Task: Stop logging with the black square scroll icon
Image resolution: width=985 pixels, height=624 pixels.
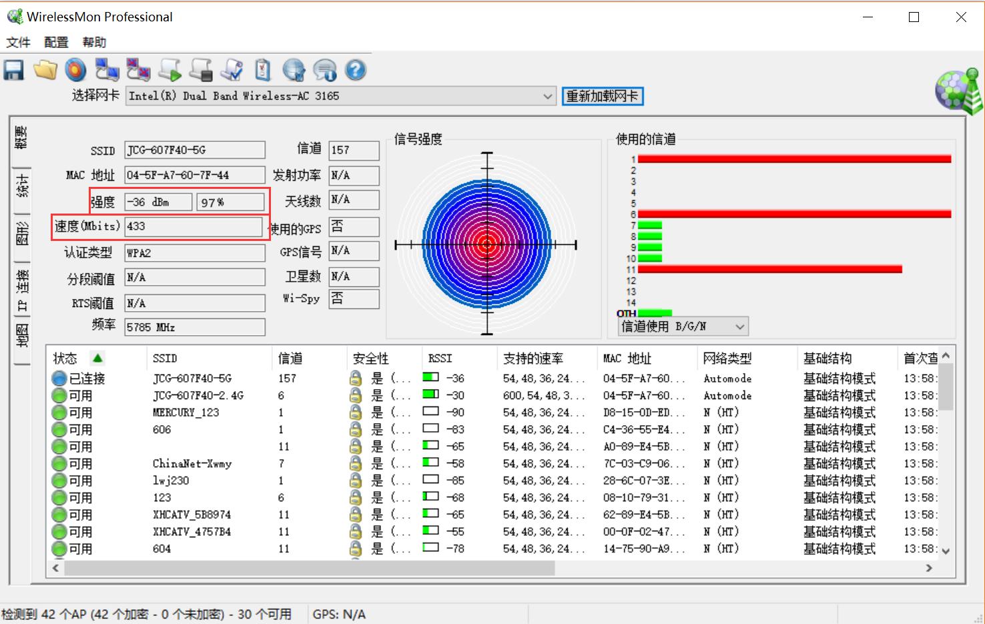Action: [201, 70]
